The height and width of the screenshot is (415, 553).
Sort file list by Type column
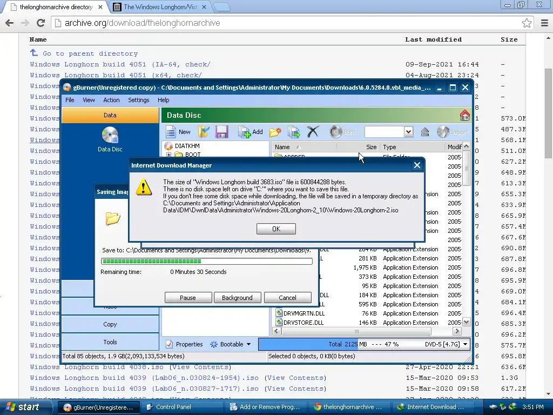point(412,147)
